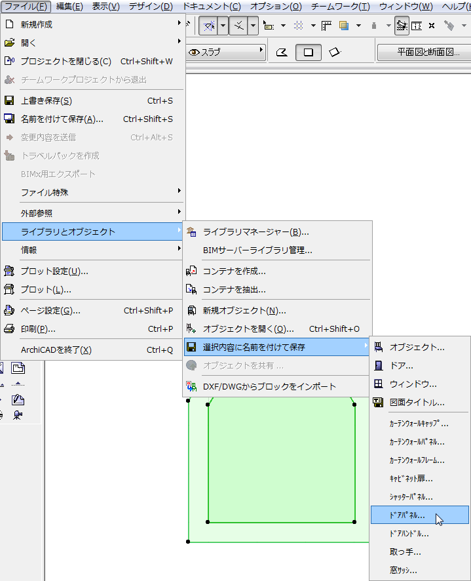Screen dimensions: 471x581
Task: Open the 表示(V) menu
Action: 106,7
